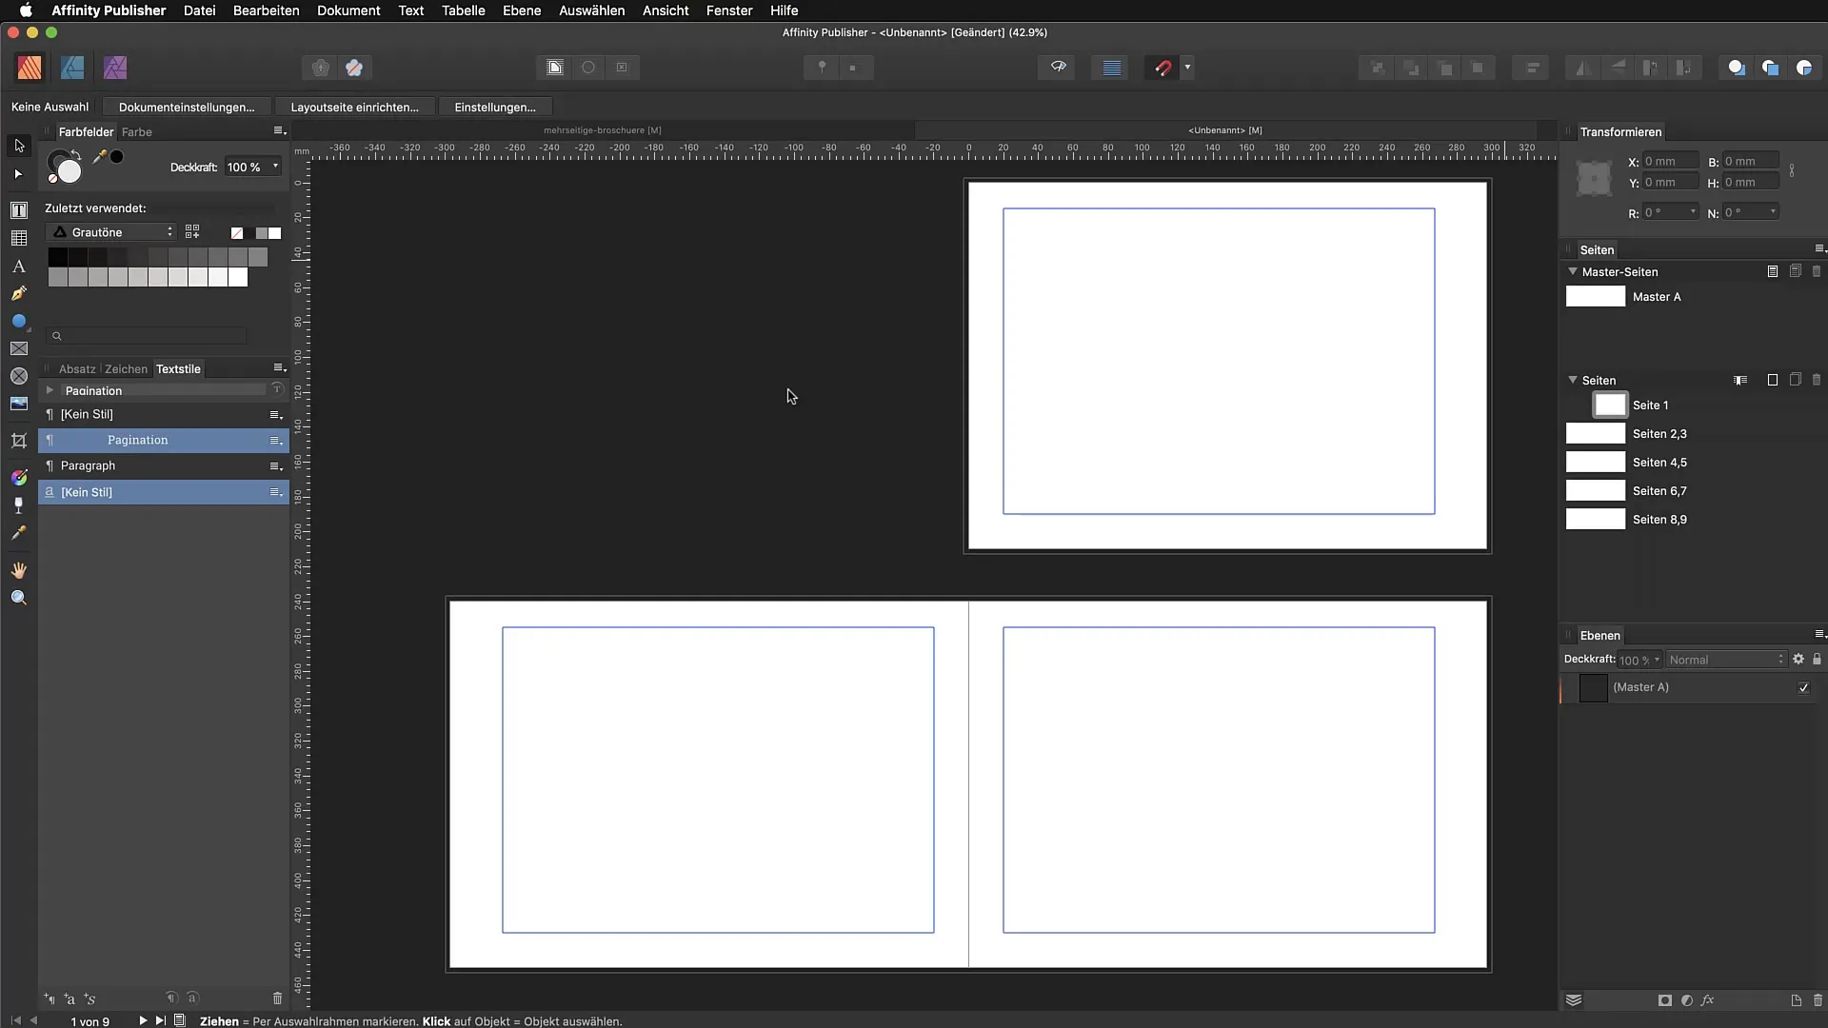The height and width of the screenshot is (1028, 1828).
Task: Toggle snapping magnet in toolbar
Action: coord(1162,68)
